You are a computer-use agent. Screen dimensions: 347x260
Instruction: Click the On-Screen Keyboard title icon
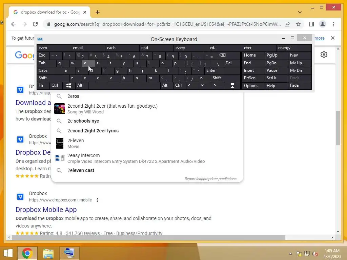tap(40, 39)
